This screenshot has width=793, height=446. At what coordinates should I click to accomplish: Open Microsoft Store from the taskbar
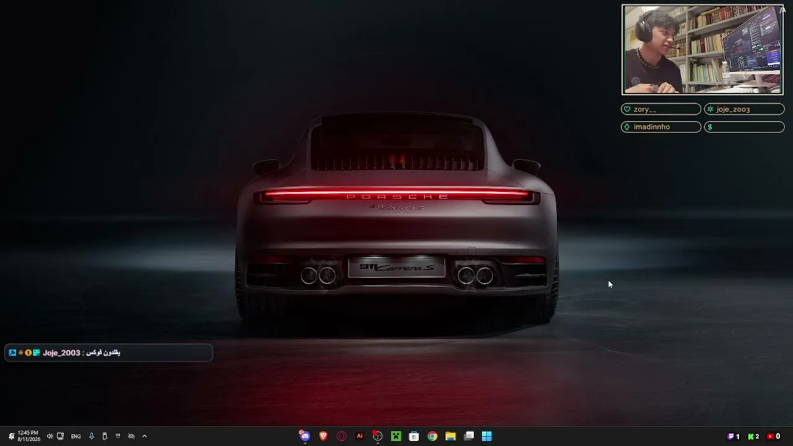[x=414, y=436]
